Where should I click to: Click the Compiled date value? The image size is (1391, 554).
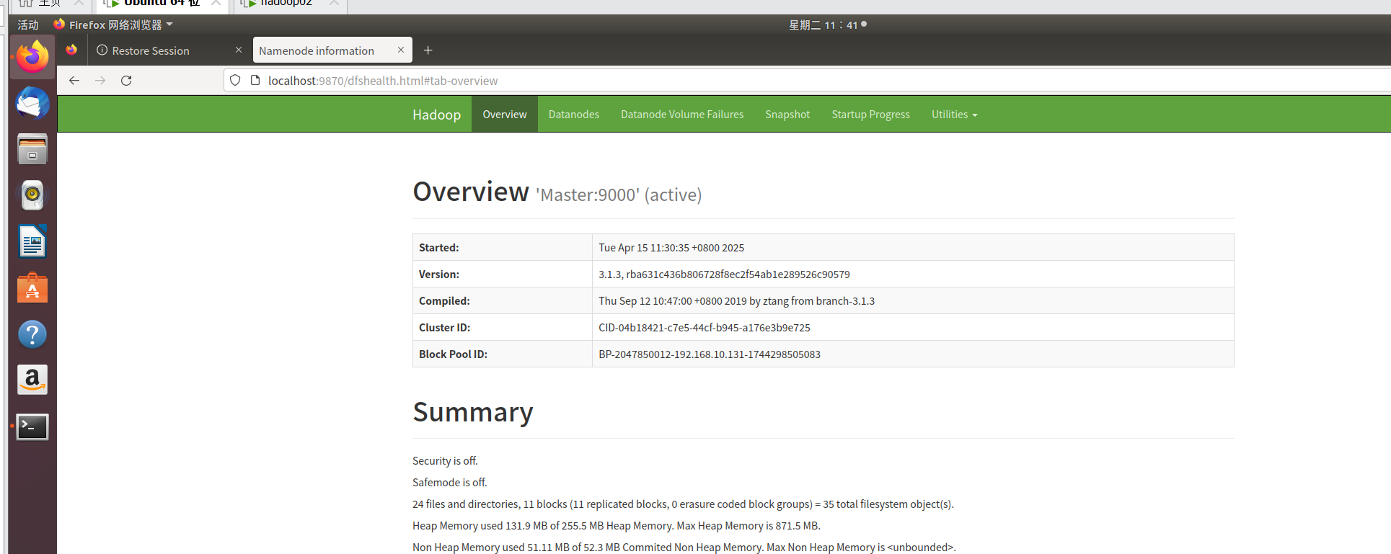[736, 301]
